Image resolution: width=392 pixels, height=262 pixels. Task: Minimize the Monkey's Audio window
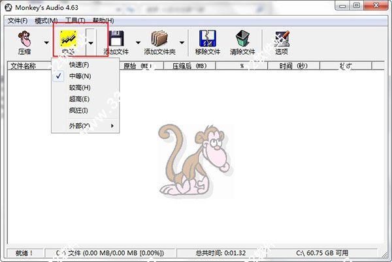click(342, 6)
